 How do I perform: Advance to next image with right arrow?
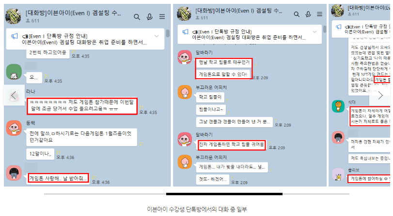click(x=380, y=95)
